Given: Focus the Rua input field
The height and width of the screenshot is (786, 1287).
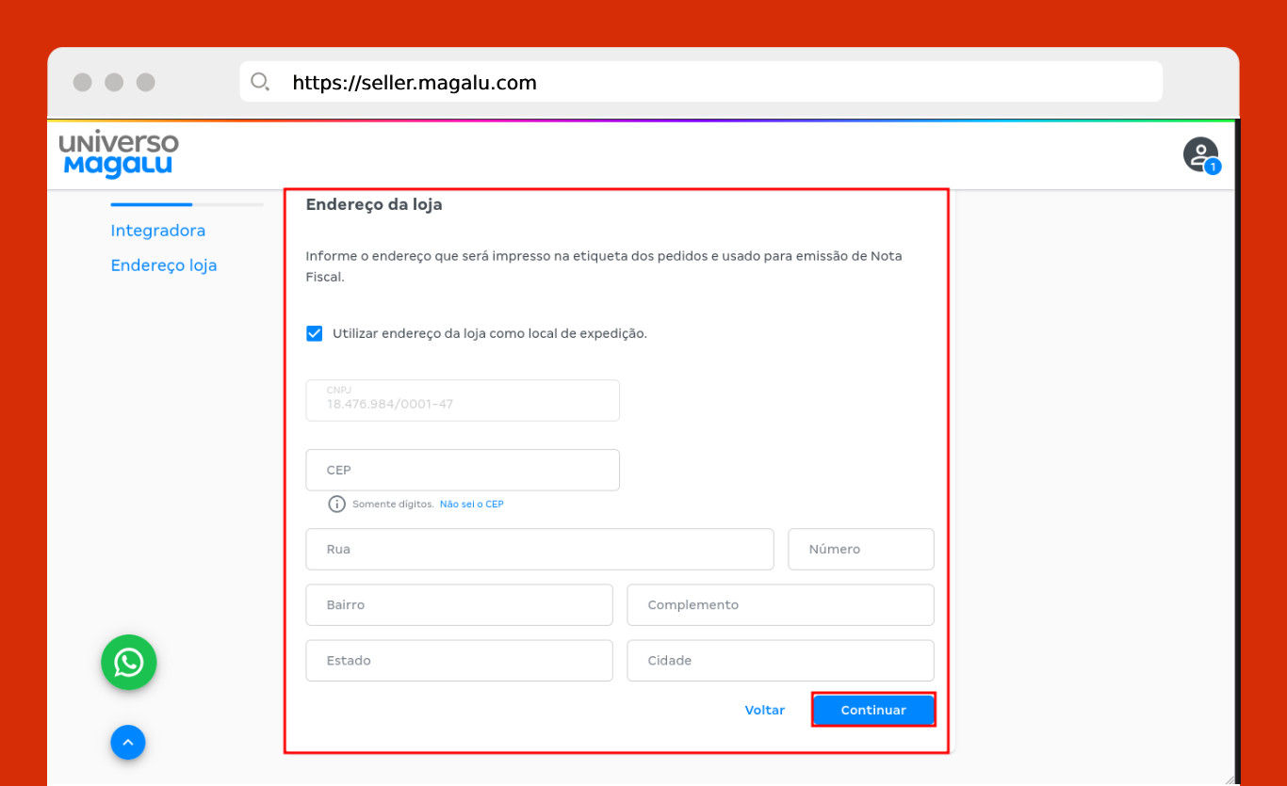Looking at the screenshot, I should pyautogui.click(x=540, y=549).
